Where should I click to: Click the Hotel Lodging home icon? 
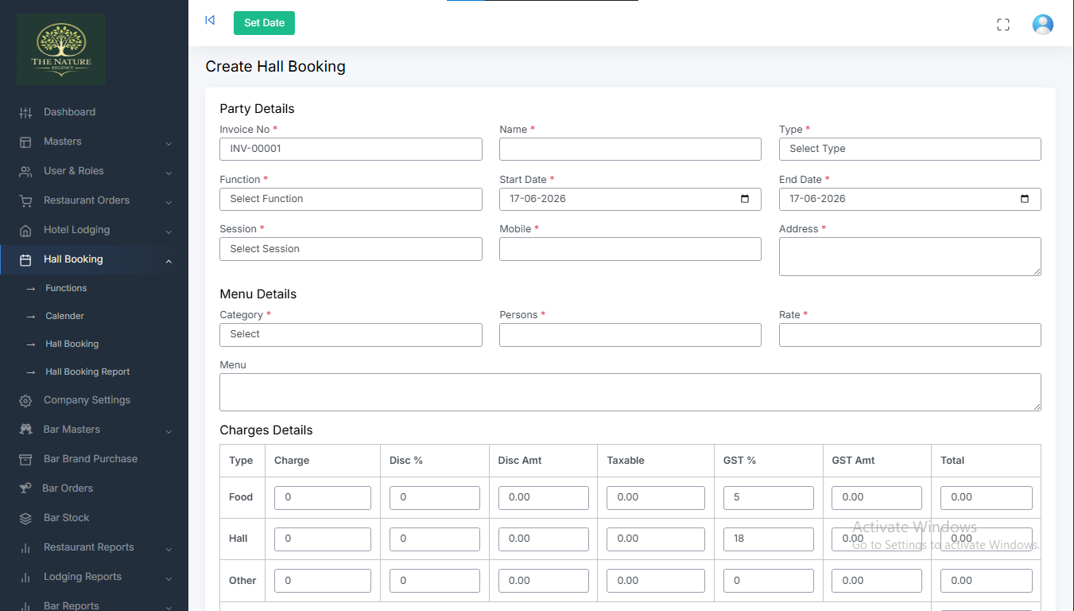coord(25,231)
